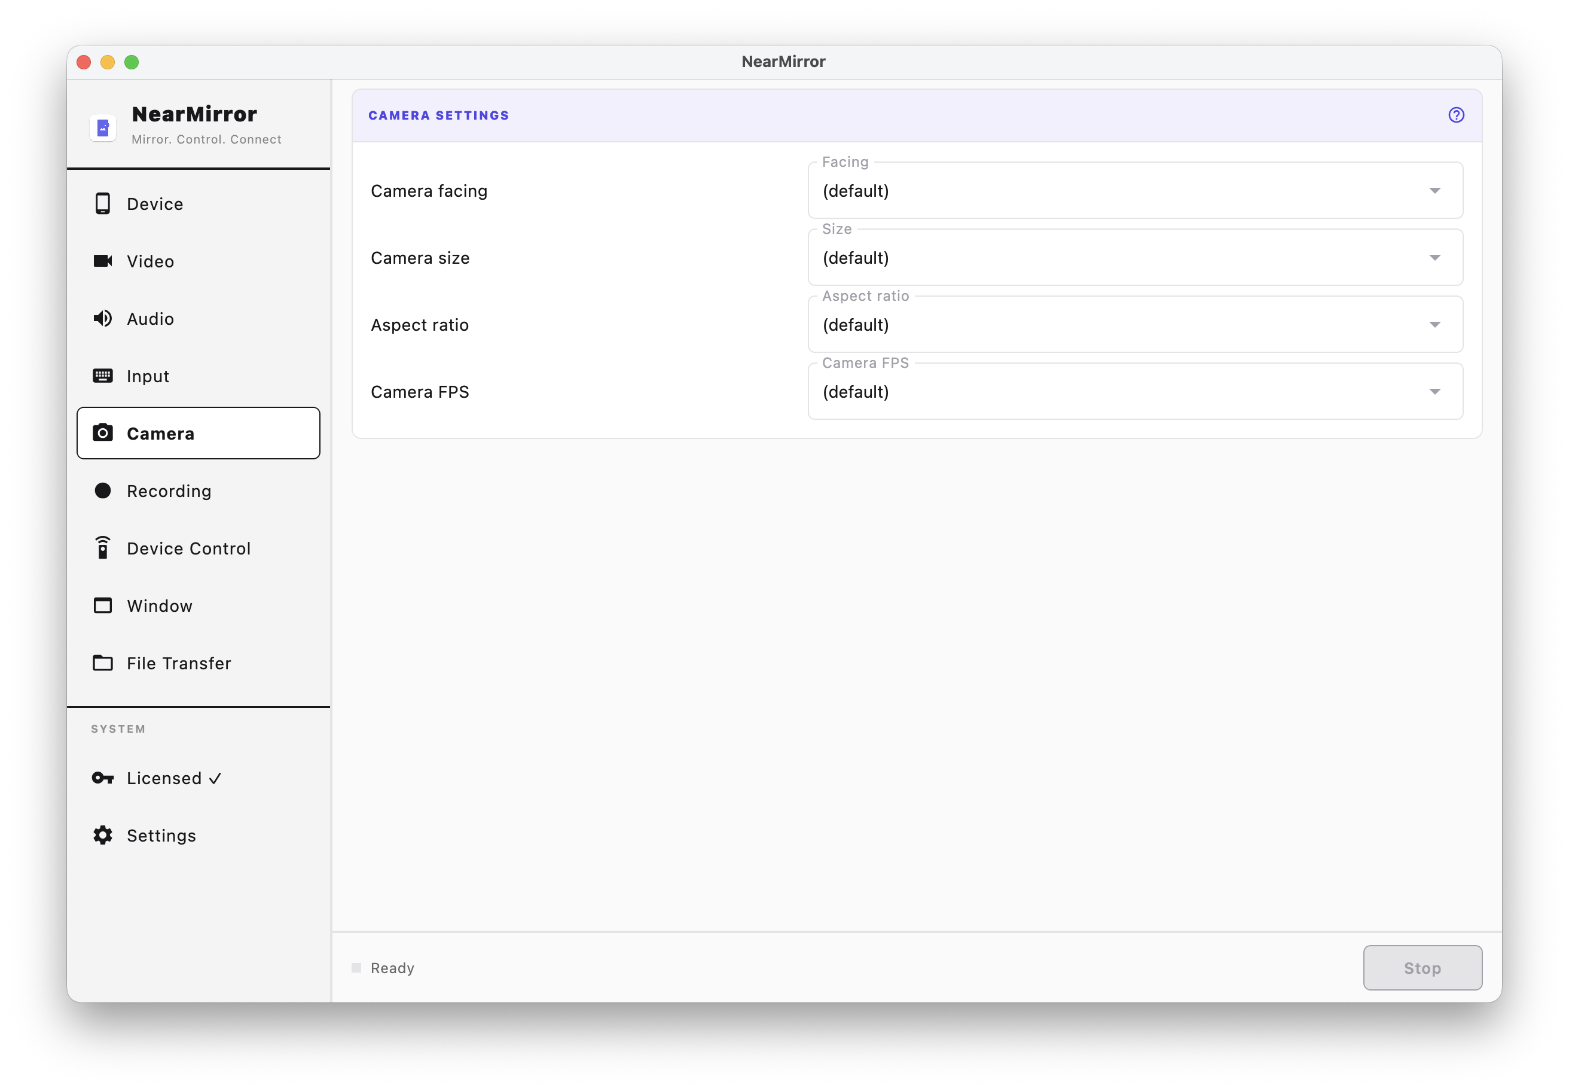1569x1091 pixels.
Task: Click the camcorder icon beside Video
Action: [102, 261]
